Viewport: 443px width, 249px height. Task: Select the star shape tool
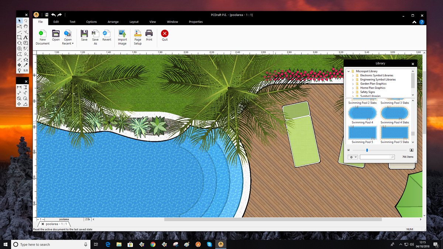(x=25, y=59)
